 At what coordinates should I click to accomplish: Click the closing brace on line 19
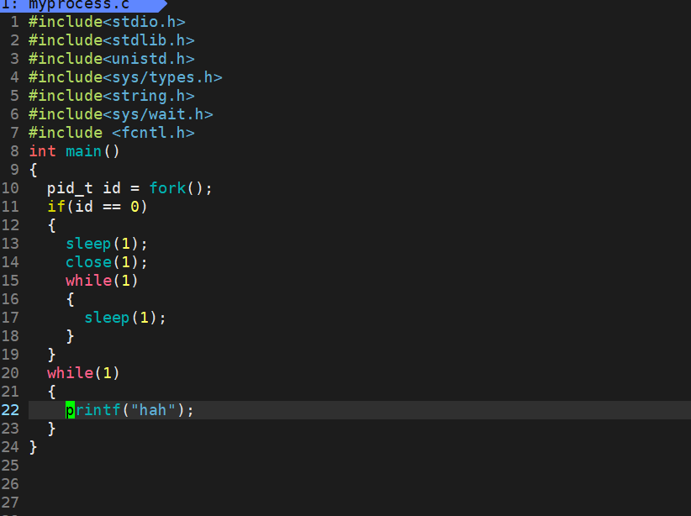[51, 355]
